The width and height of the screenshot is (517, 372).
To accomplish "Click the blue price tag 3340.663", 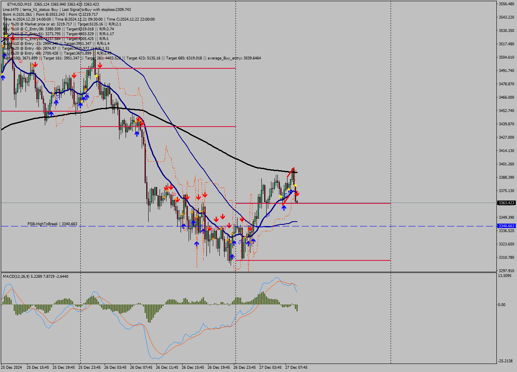I will [x=506, y=226].
